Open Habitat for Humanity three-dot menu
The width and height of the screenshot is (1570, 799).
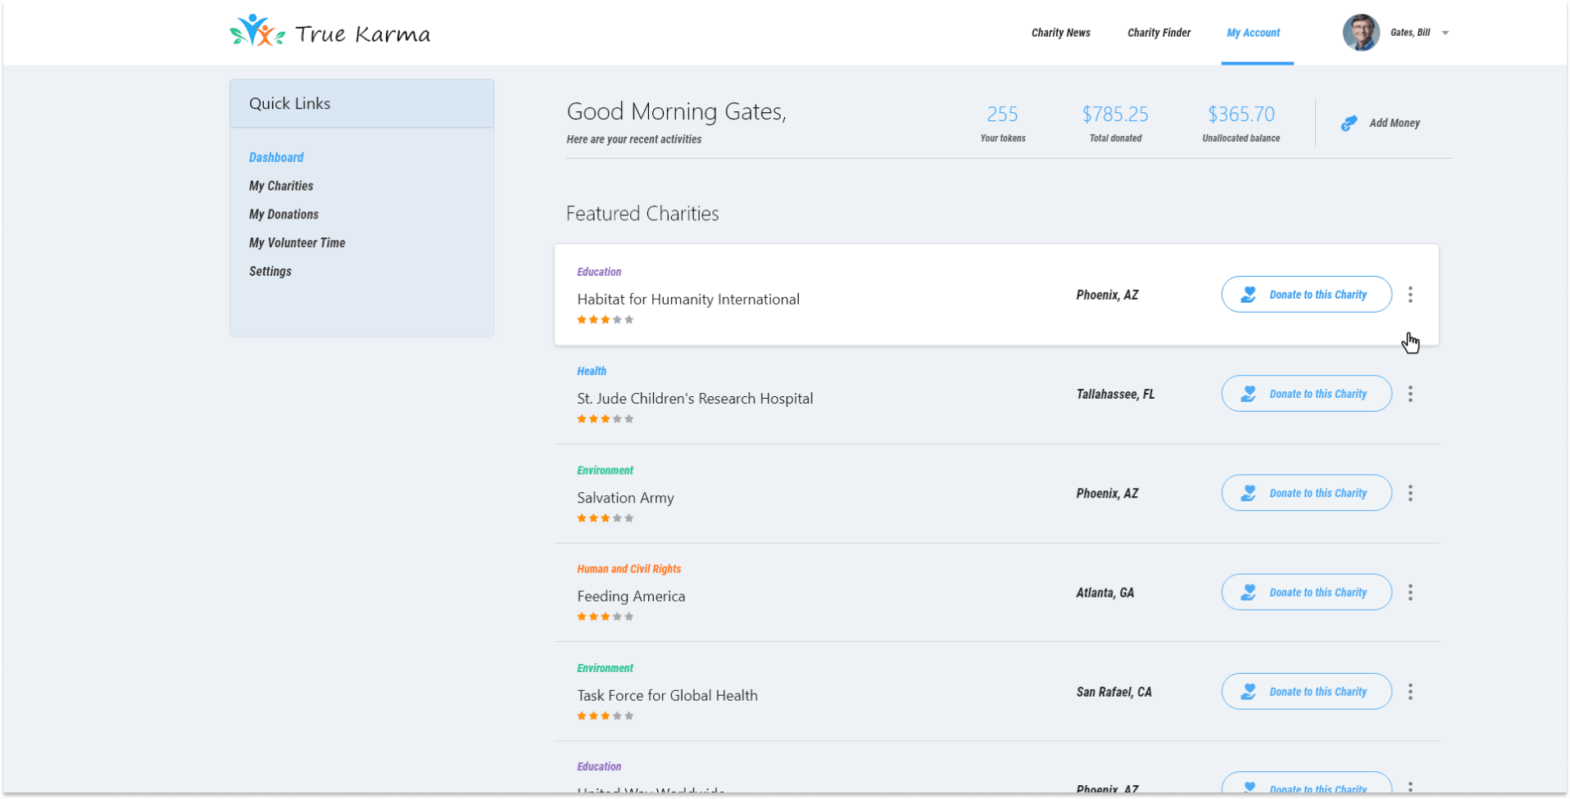click(x=1410, y=295)
